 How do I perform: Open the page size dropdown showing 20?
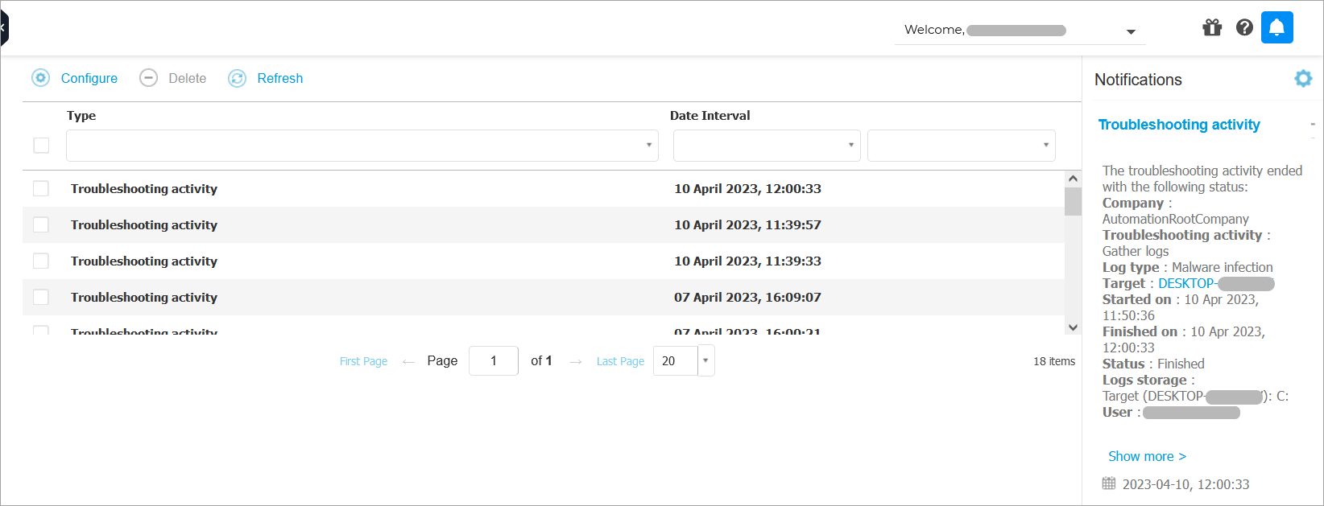pyautogui.click(x=705, y=360)
